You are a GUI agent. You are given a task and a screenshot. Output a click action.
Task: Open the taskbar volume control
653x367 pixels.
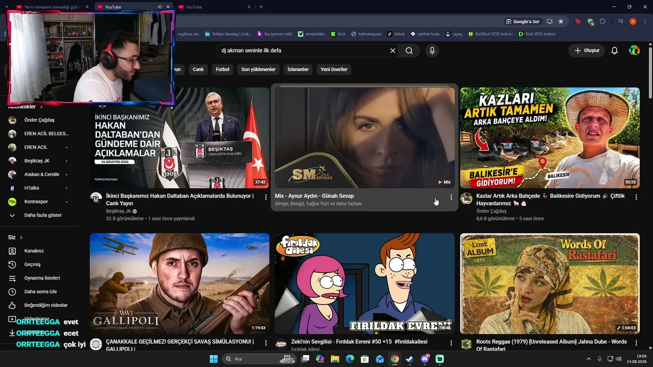(618, 359)
